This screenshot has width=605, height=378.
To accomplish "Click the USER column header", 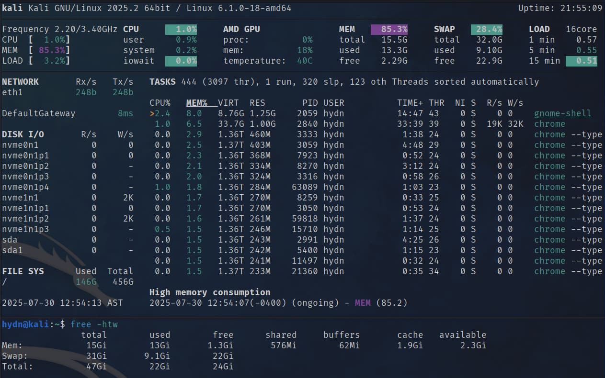I will click(x=333, y=103).
